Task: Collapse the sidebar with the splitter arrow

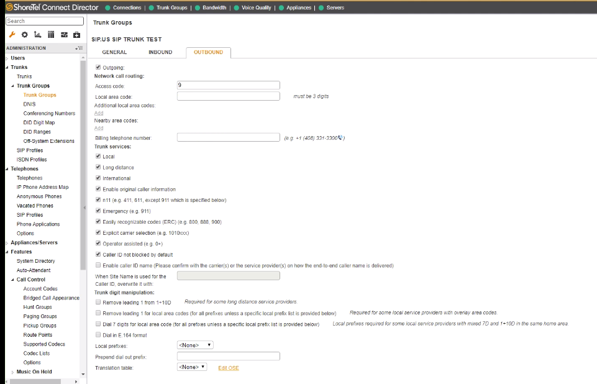Action: tap(84, 208)
